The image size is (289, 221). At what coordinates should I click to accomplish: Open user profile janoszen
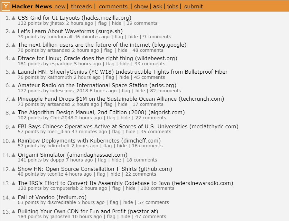coord(61,216)
